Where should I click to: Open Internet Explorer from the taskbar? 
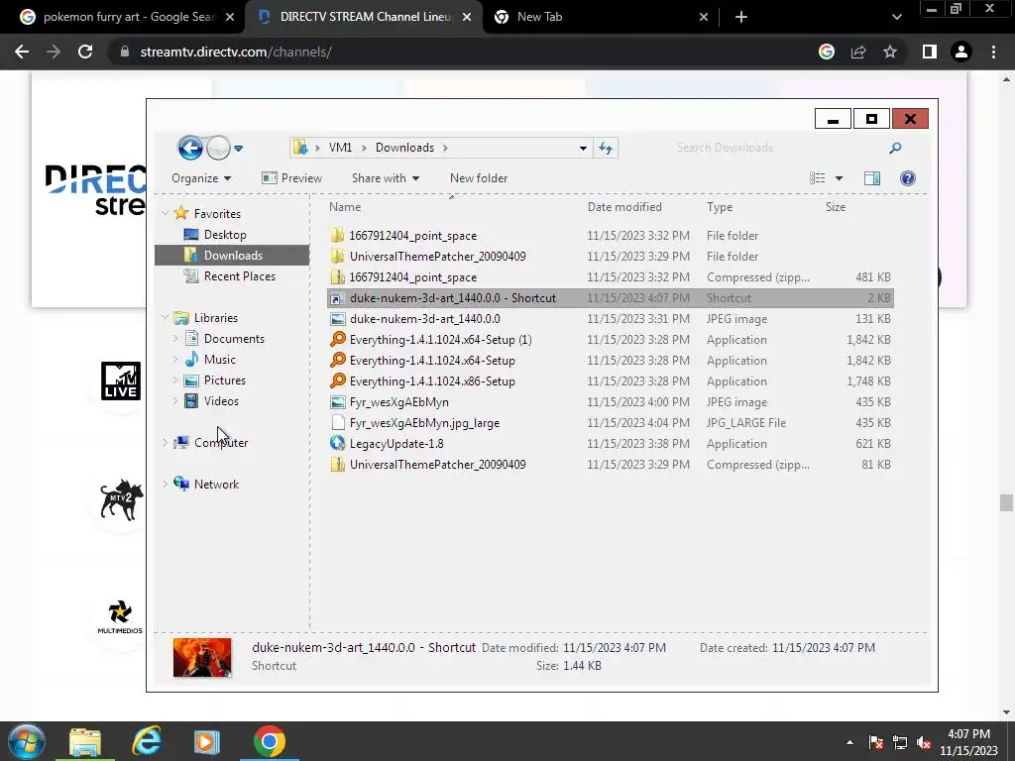pos(147,741)
